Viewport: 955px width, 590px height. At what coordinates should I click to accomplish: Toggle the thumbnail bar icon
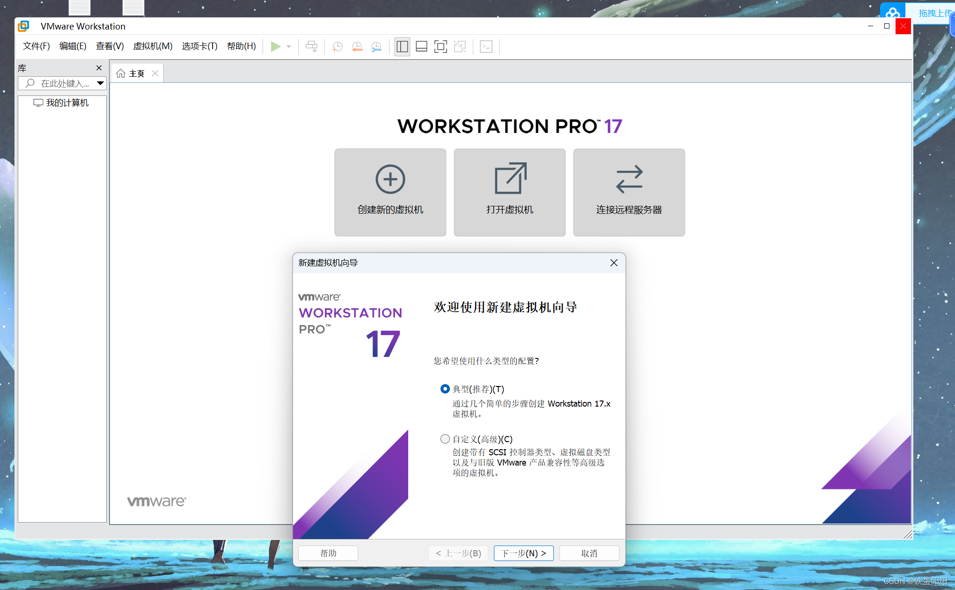pos(421,46)
